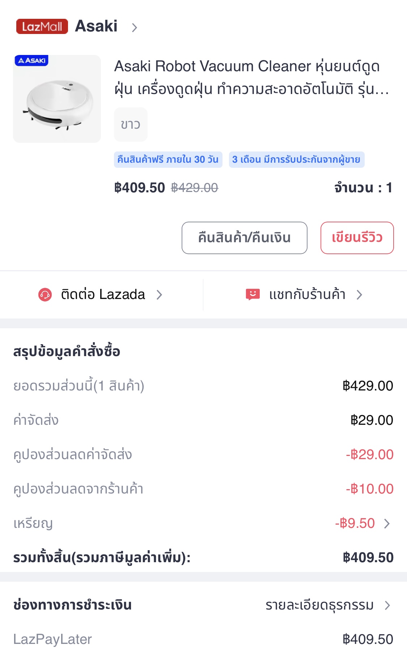Tap the -฿9.50 coins discount amount
Screen dimensions: 407x658
pyautogui.click(x=355, y=524)
